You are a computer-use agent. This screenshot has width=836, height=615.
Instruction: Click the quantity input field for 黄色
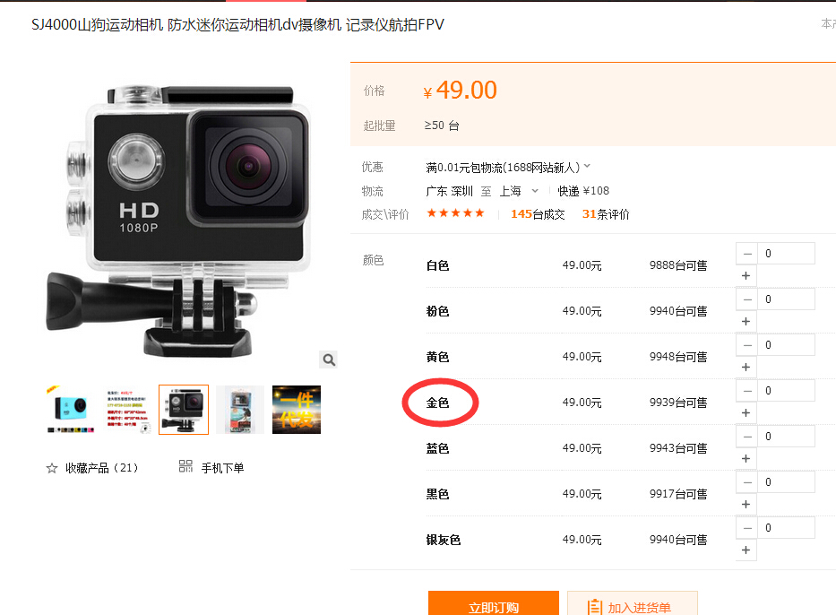[x=786, y=345]
